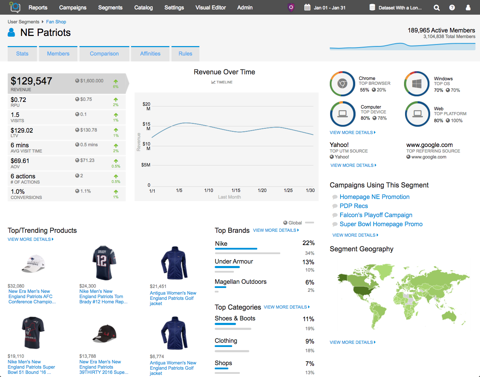Open Super Bowl Homepage Promo campaign
The image size is (480, 377).
coord(381,224)
